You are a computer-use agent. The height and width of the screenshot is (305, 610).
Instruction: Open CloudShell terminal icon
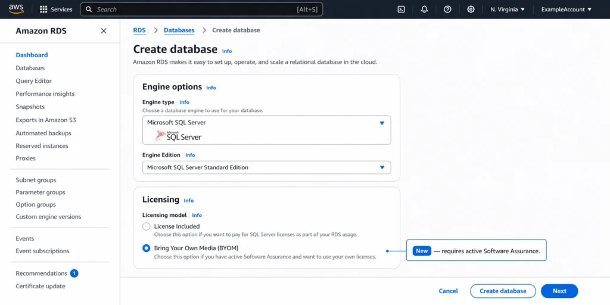[401, 10]
